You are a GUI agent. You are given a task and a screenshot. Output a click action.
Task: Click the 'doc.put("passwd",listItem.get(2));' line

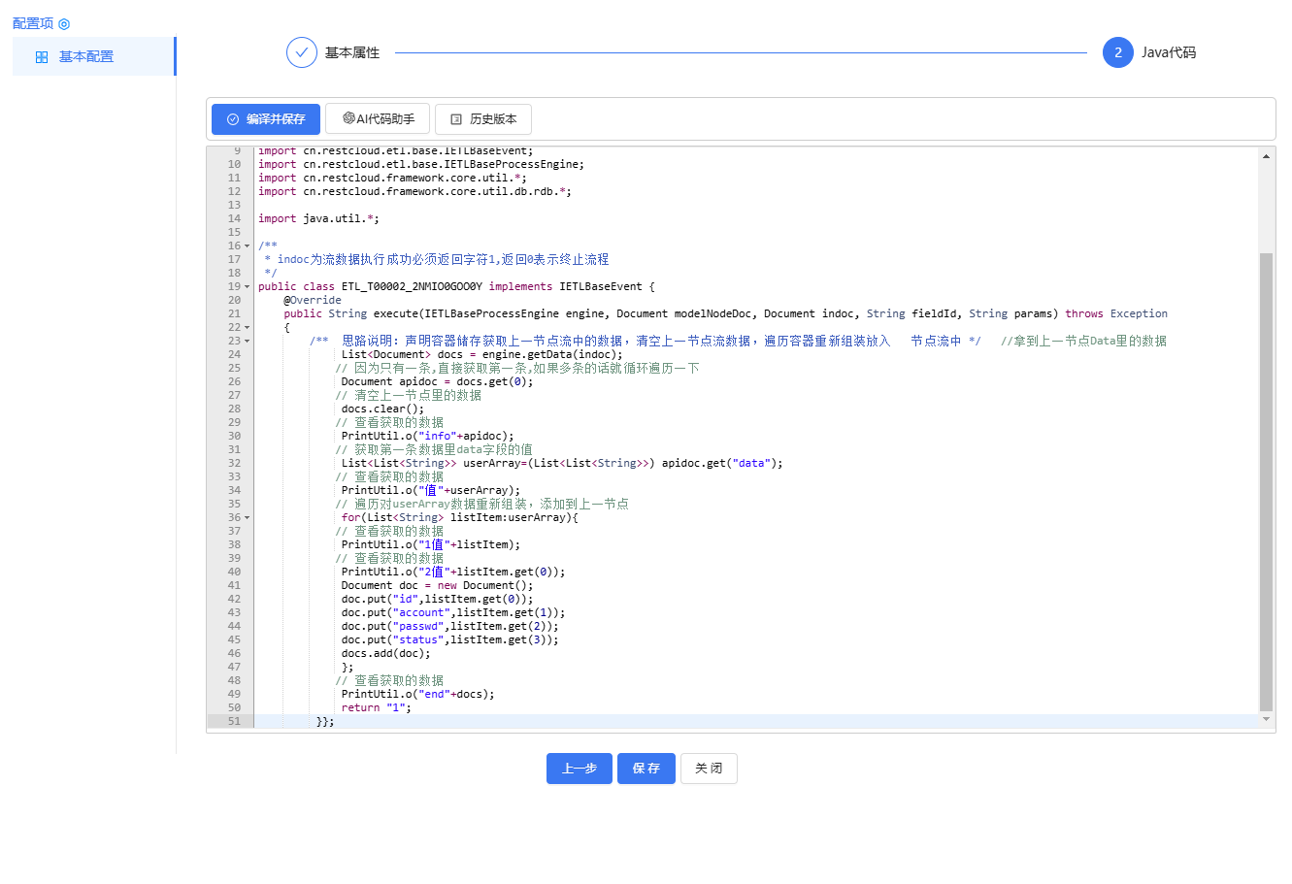click(449, 626)
